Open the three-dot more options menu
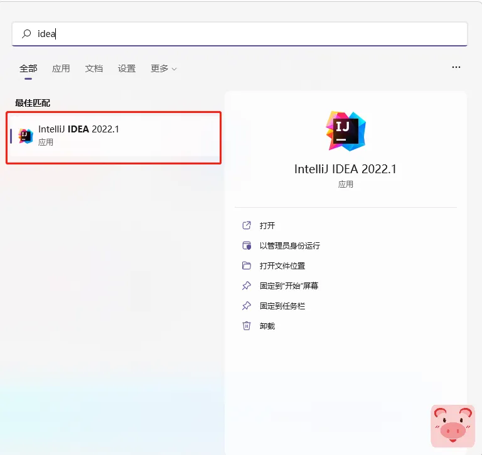 [x=456, y=67]
